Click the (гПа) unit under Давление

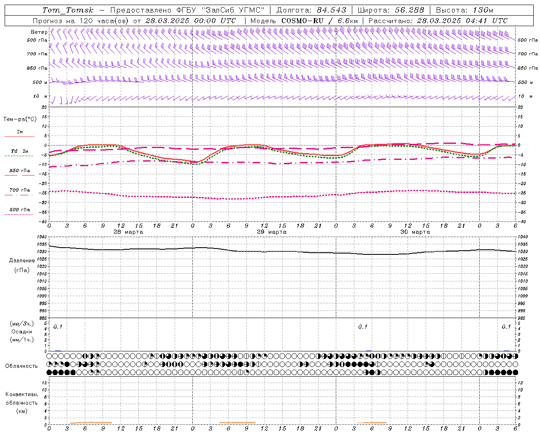point(22,270)
